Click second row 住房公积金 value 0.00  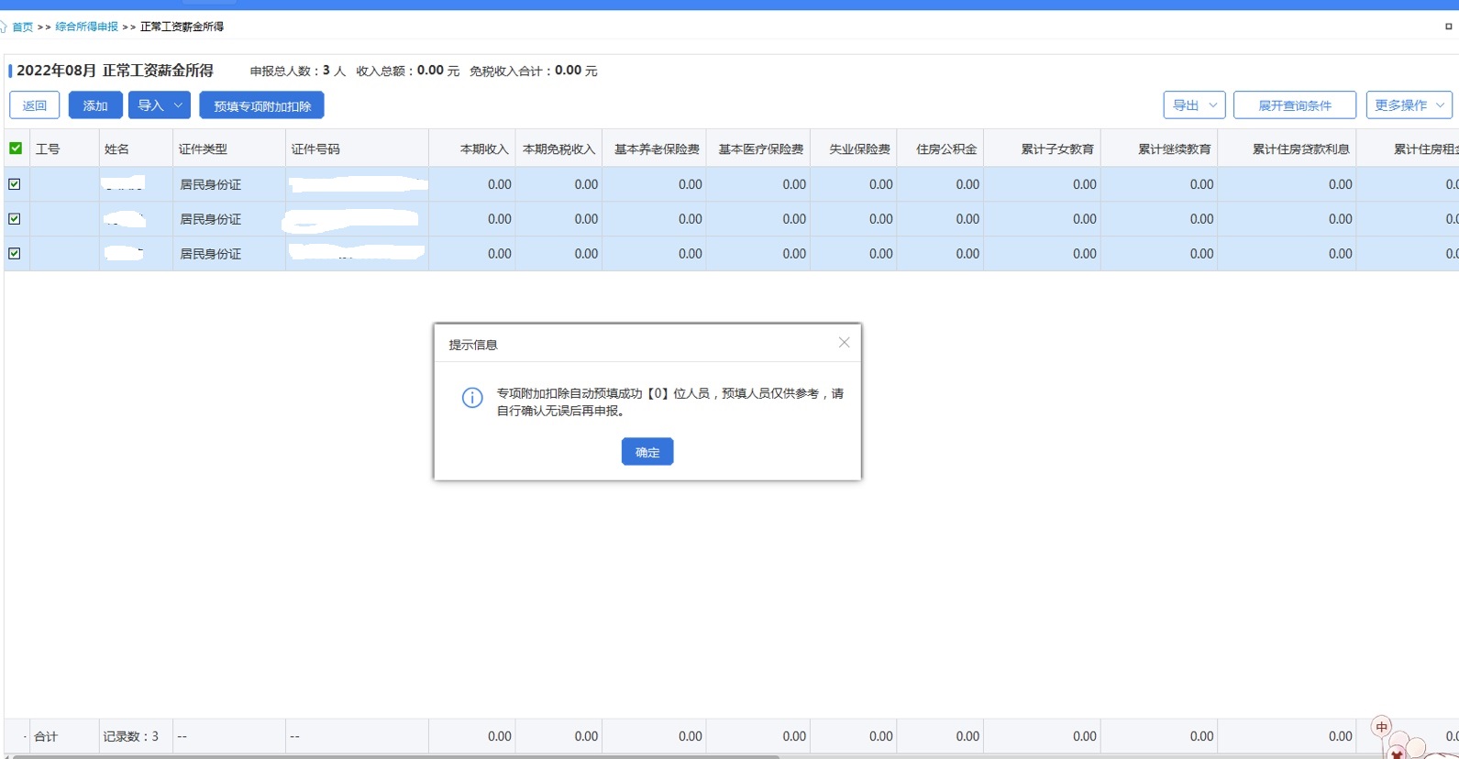click(x=967, y=219)
